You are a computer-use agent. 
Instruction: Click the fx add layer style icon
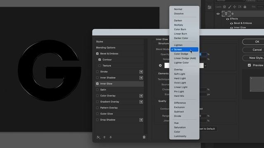tap(98, 137)
